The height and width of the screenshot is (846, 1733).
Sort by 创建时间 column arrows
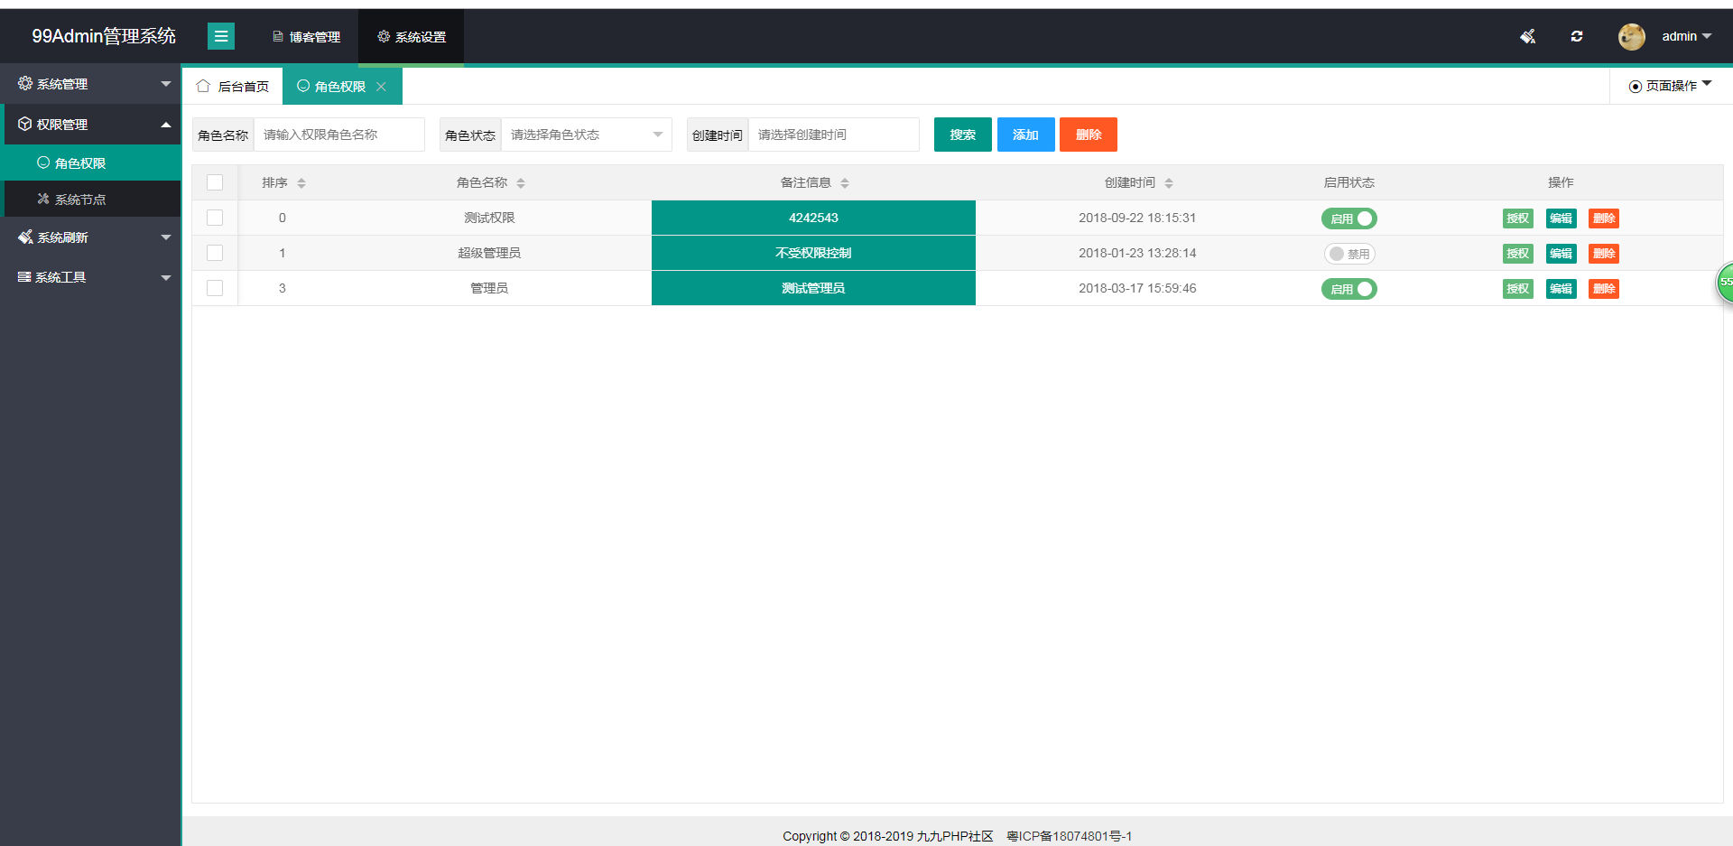click(1169, 183)
